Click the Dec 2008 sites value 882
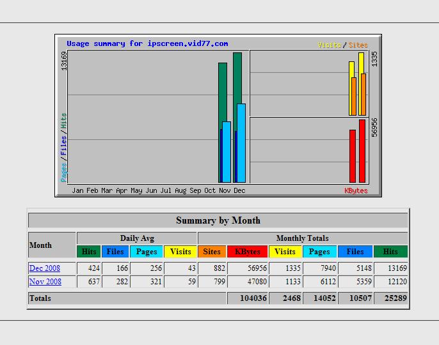Image resolution: width=439 pixels, height=345 pixels. point(219,268)
